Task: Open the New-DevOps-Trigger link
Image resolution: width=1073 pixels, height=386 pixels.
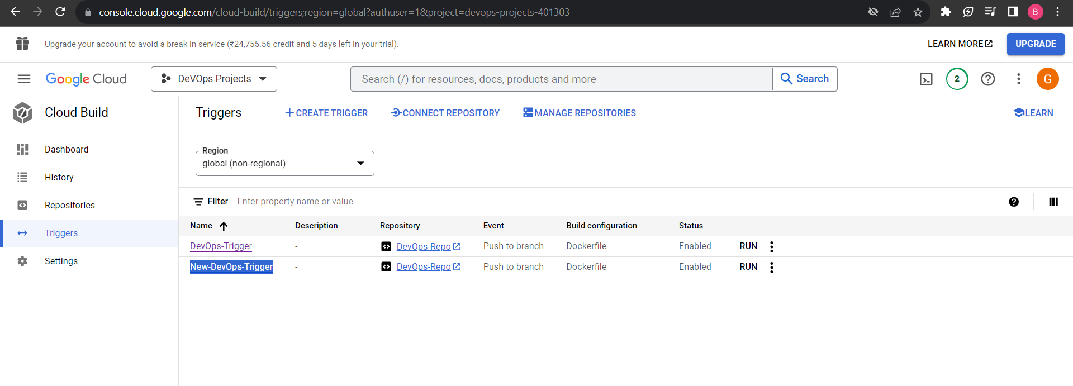Action: pos(231,266)
